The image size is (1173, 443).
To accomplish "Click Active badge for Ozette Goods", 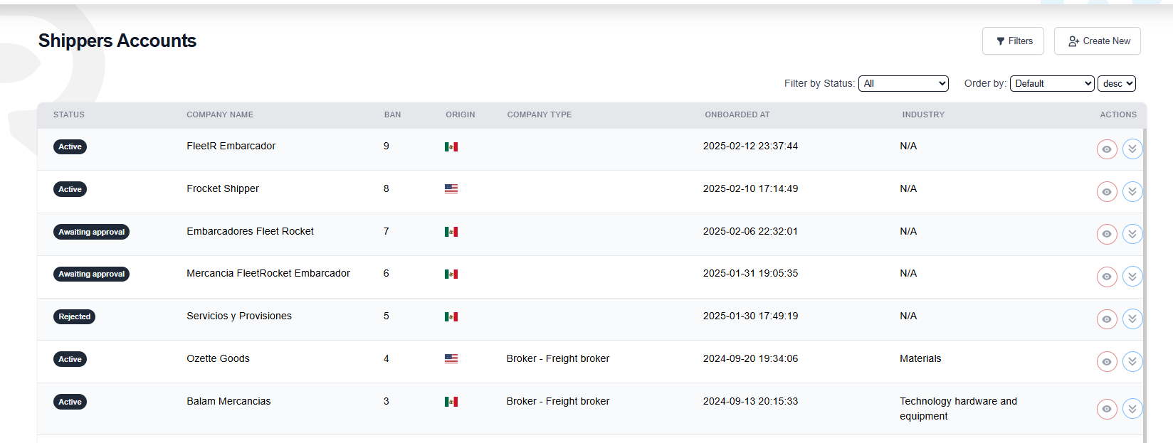I will pyautogui.click(x=70, y=359).
